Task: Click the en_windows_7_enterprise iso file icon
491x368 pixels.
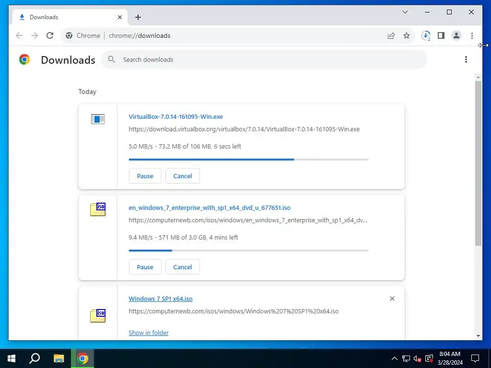Action: click(98, 209)
